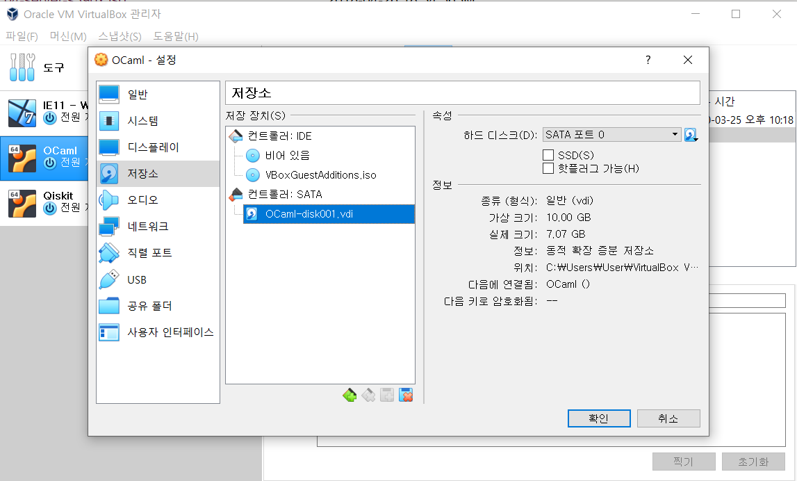Click the add controller icon
797x481 pixels.
(350, 395)
